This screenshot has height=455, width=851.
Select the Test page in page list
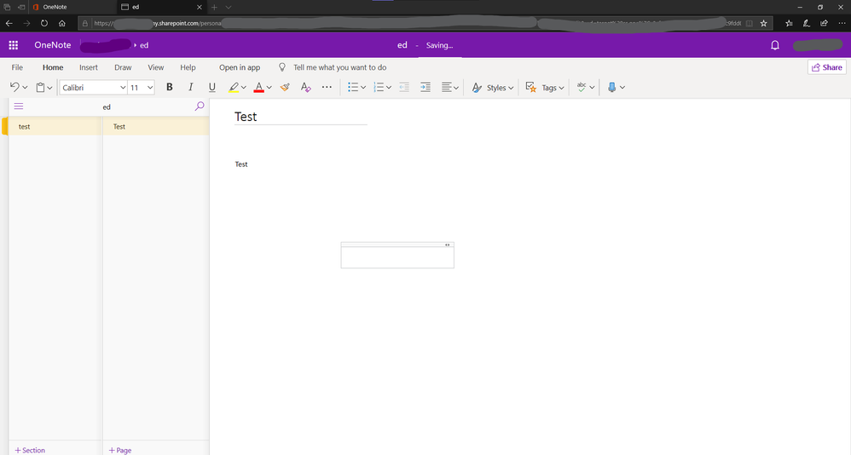(x=156, y=126)
